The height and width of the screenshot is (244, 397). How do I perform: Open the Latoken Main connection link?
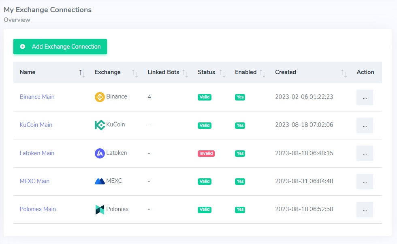(x=37, y=153)
